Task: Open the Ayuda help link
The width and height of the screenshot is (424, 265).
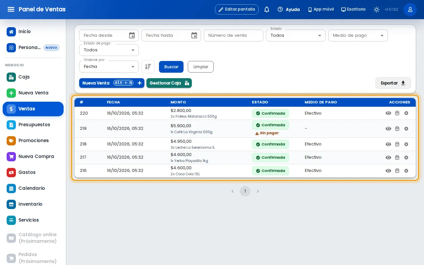Action: 289,10
